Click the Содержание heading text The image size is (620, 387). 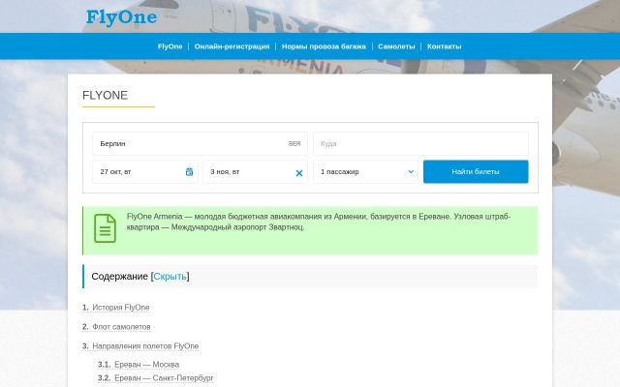tap(119, 277)
